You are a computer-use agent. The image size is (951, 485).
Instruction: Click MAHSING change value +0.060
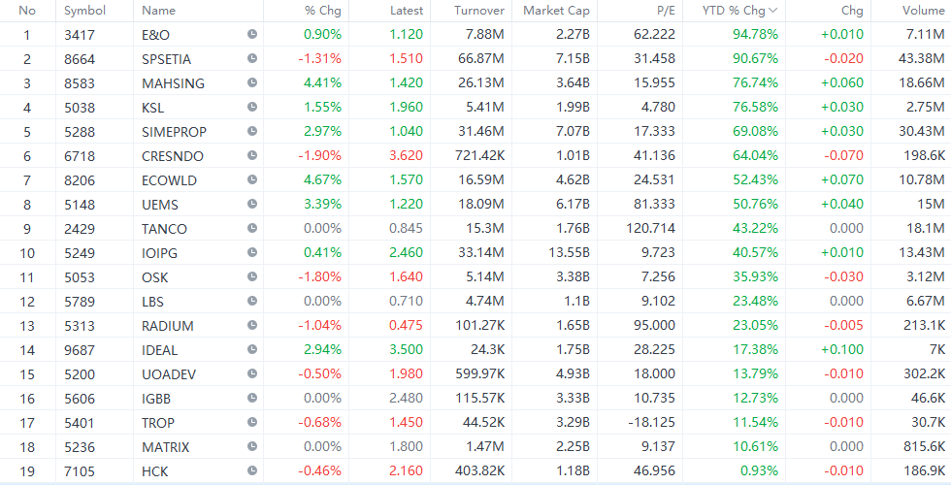tap(842, 83)
